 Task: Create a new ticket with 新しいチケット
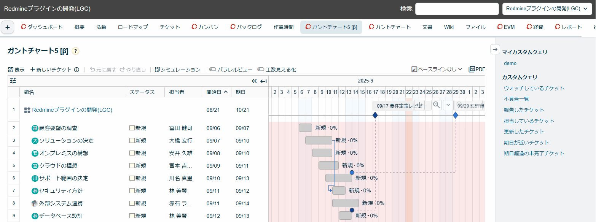point(51,70)
